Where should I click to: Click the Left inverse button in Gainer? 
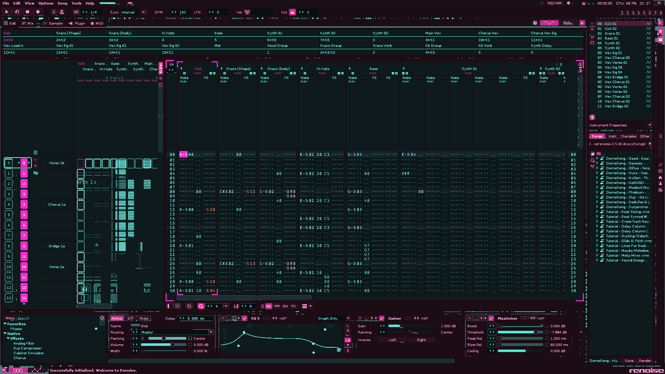pyautogui.click(x=392, y=340)
